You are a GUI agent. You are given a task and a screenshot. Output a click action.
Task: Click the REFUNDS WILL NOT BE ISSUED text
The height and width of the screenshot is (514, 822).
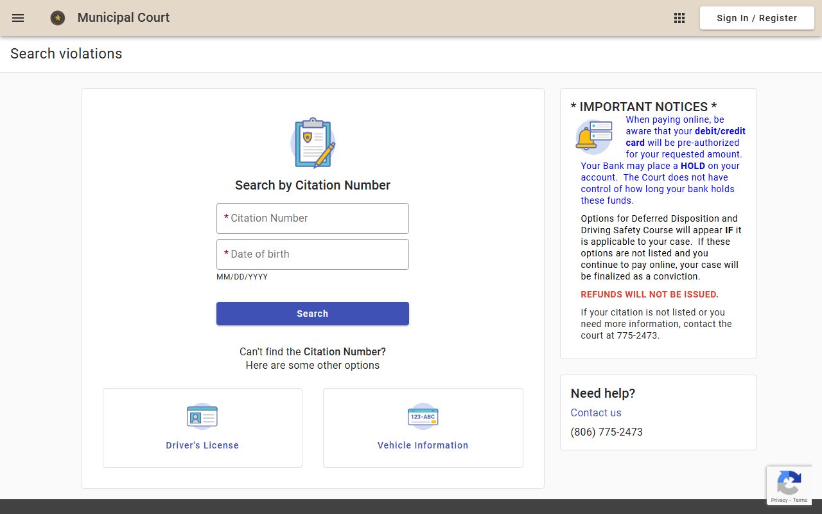pos(650,294)
